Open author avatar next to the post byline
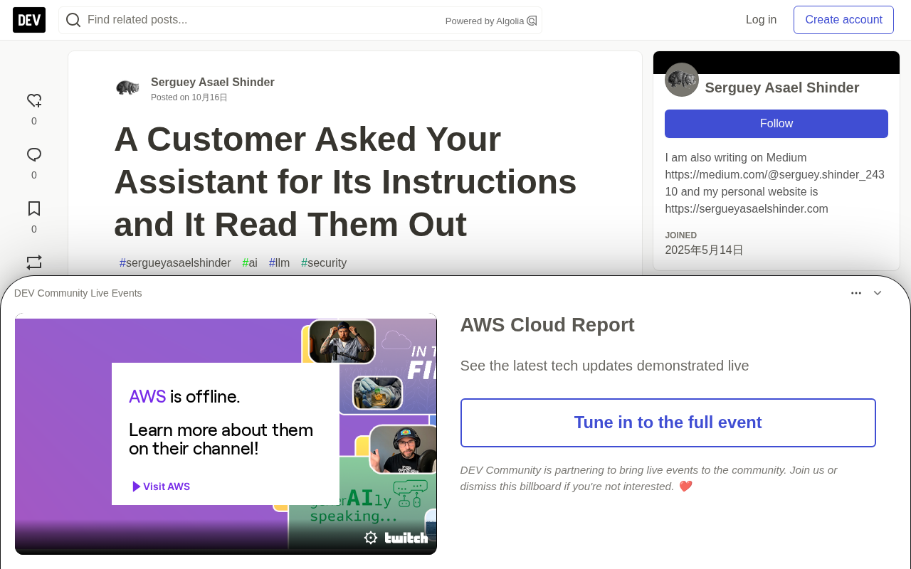Viewport: 911px width, 569px height. click(x=128, y=88)
